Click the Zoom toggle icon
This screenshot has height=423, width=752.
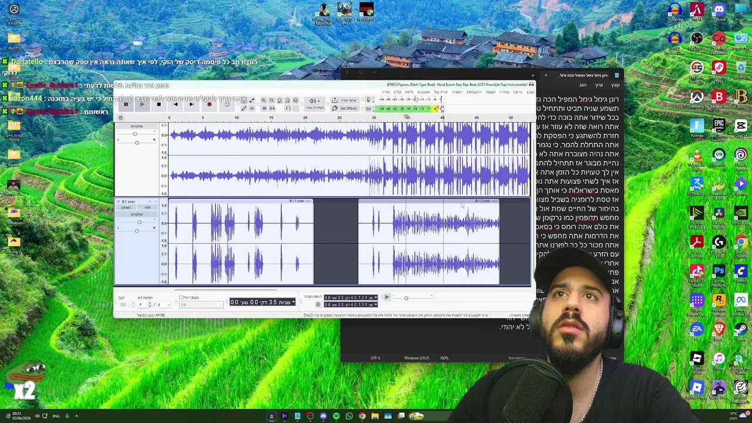(x=296, y=100)
